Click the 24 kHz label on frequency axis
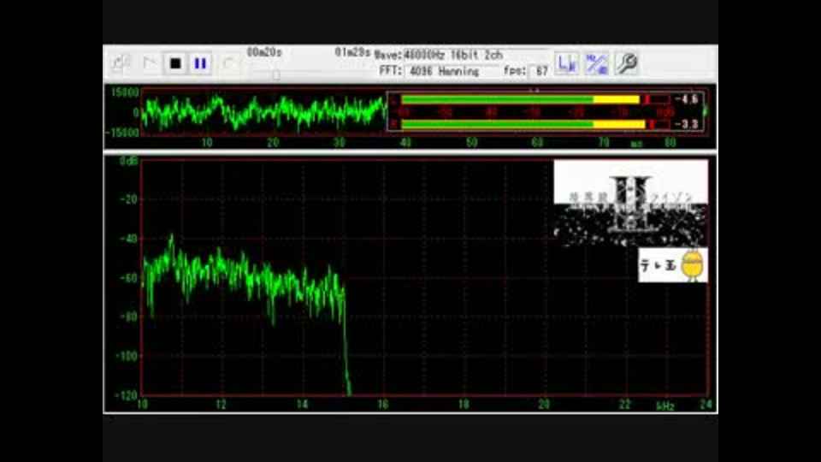 pyautogui.click(x=706, y=404)
